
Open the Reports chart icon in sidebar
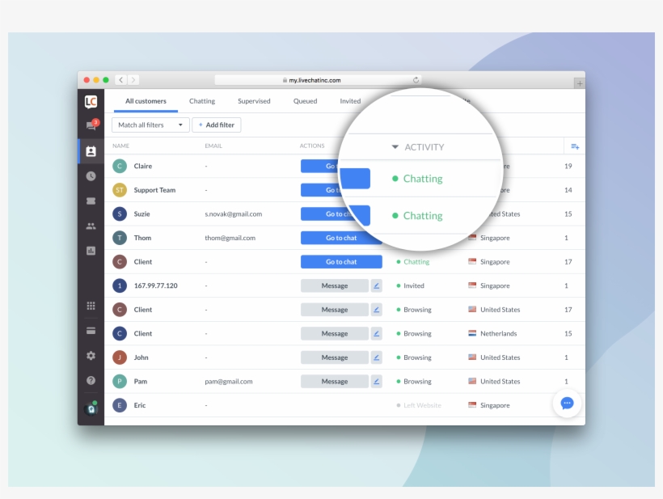[91, 251]
